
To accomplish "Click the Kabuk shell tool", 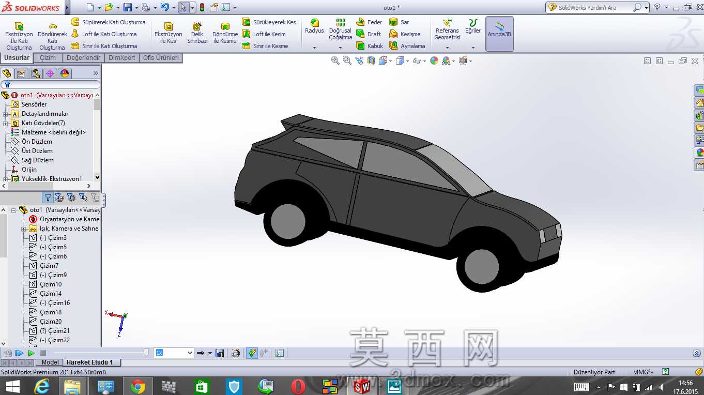I will pos(370,46).
